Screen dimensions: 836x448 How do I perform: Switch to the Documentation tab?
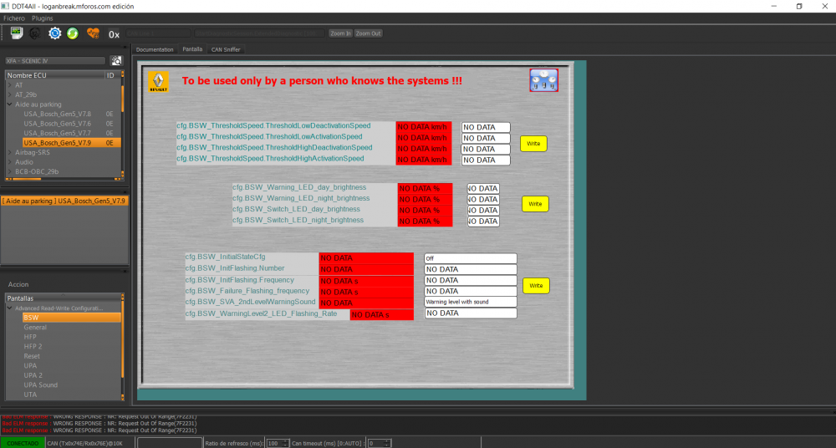point(155,49)
